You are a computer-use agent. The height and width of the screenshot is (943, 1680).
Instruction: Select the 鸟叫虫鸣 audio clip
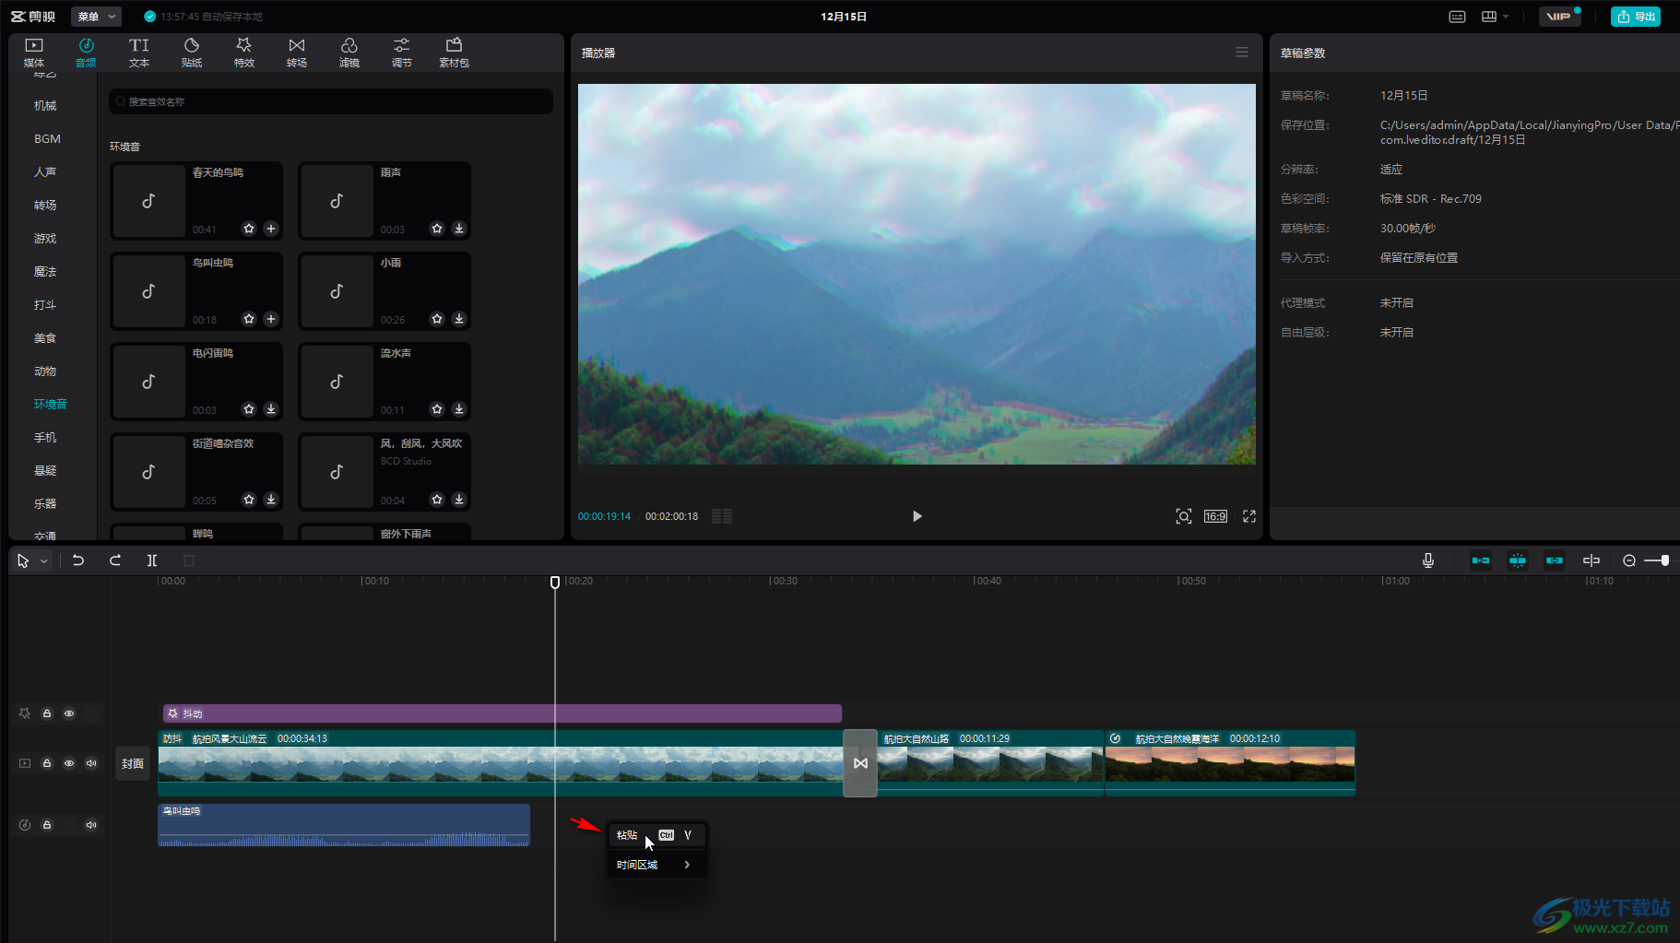tap(344, 825)
